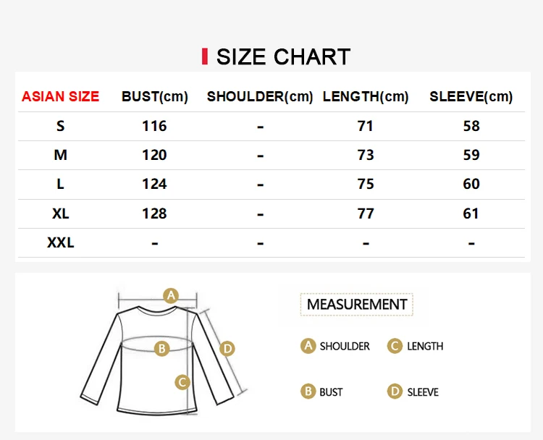The width and height of the screenshot is (543, 440).
Task: Click the long-sleeve shirt diagram illustration
Action: (x=163, y=353)
